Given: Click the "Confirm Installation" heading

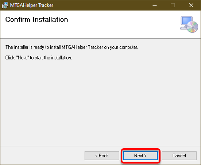Looking at the screenshot, I should point(37,19).
